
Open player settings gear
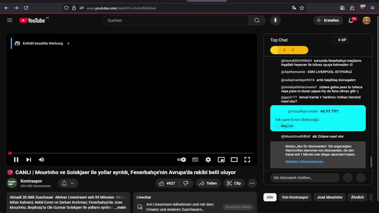208,159
